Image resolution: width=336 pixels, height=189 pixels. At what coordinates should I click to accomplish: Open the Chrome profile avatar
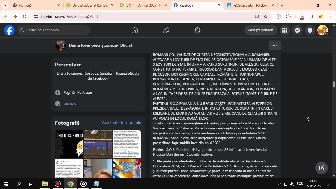(x=321, y=17)
